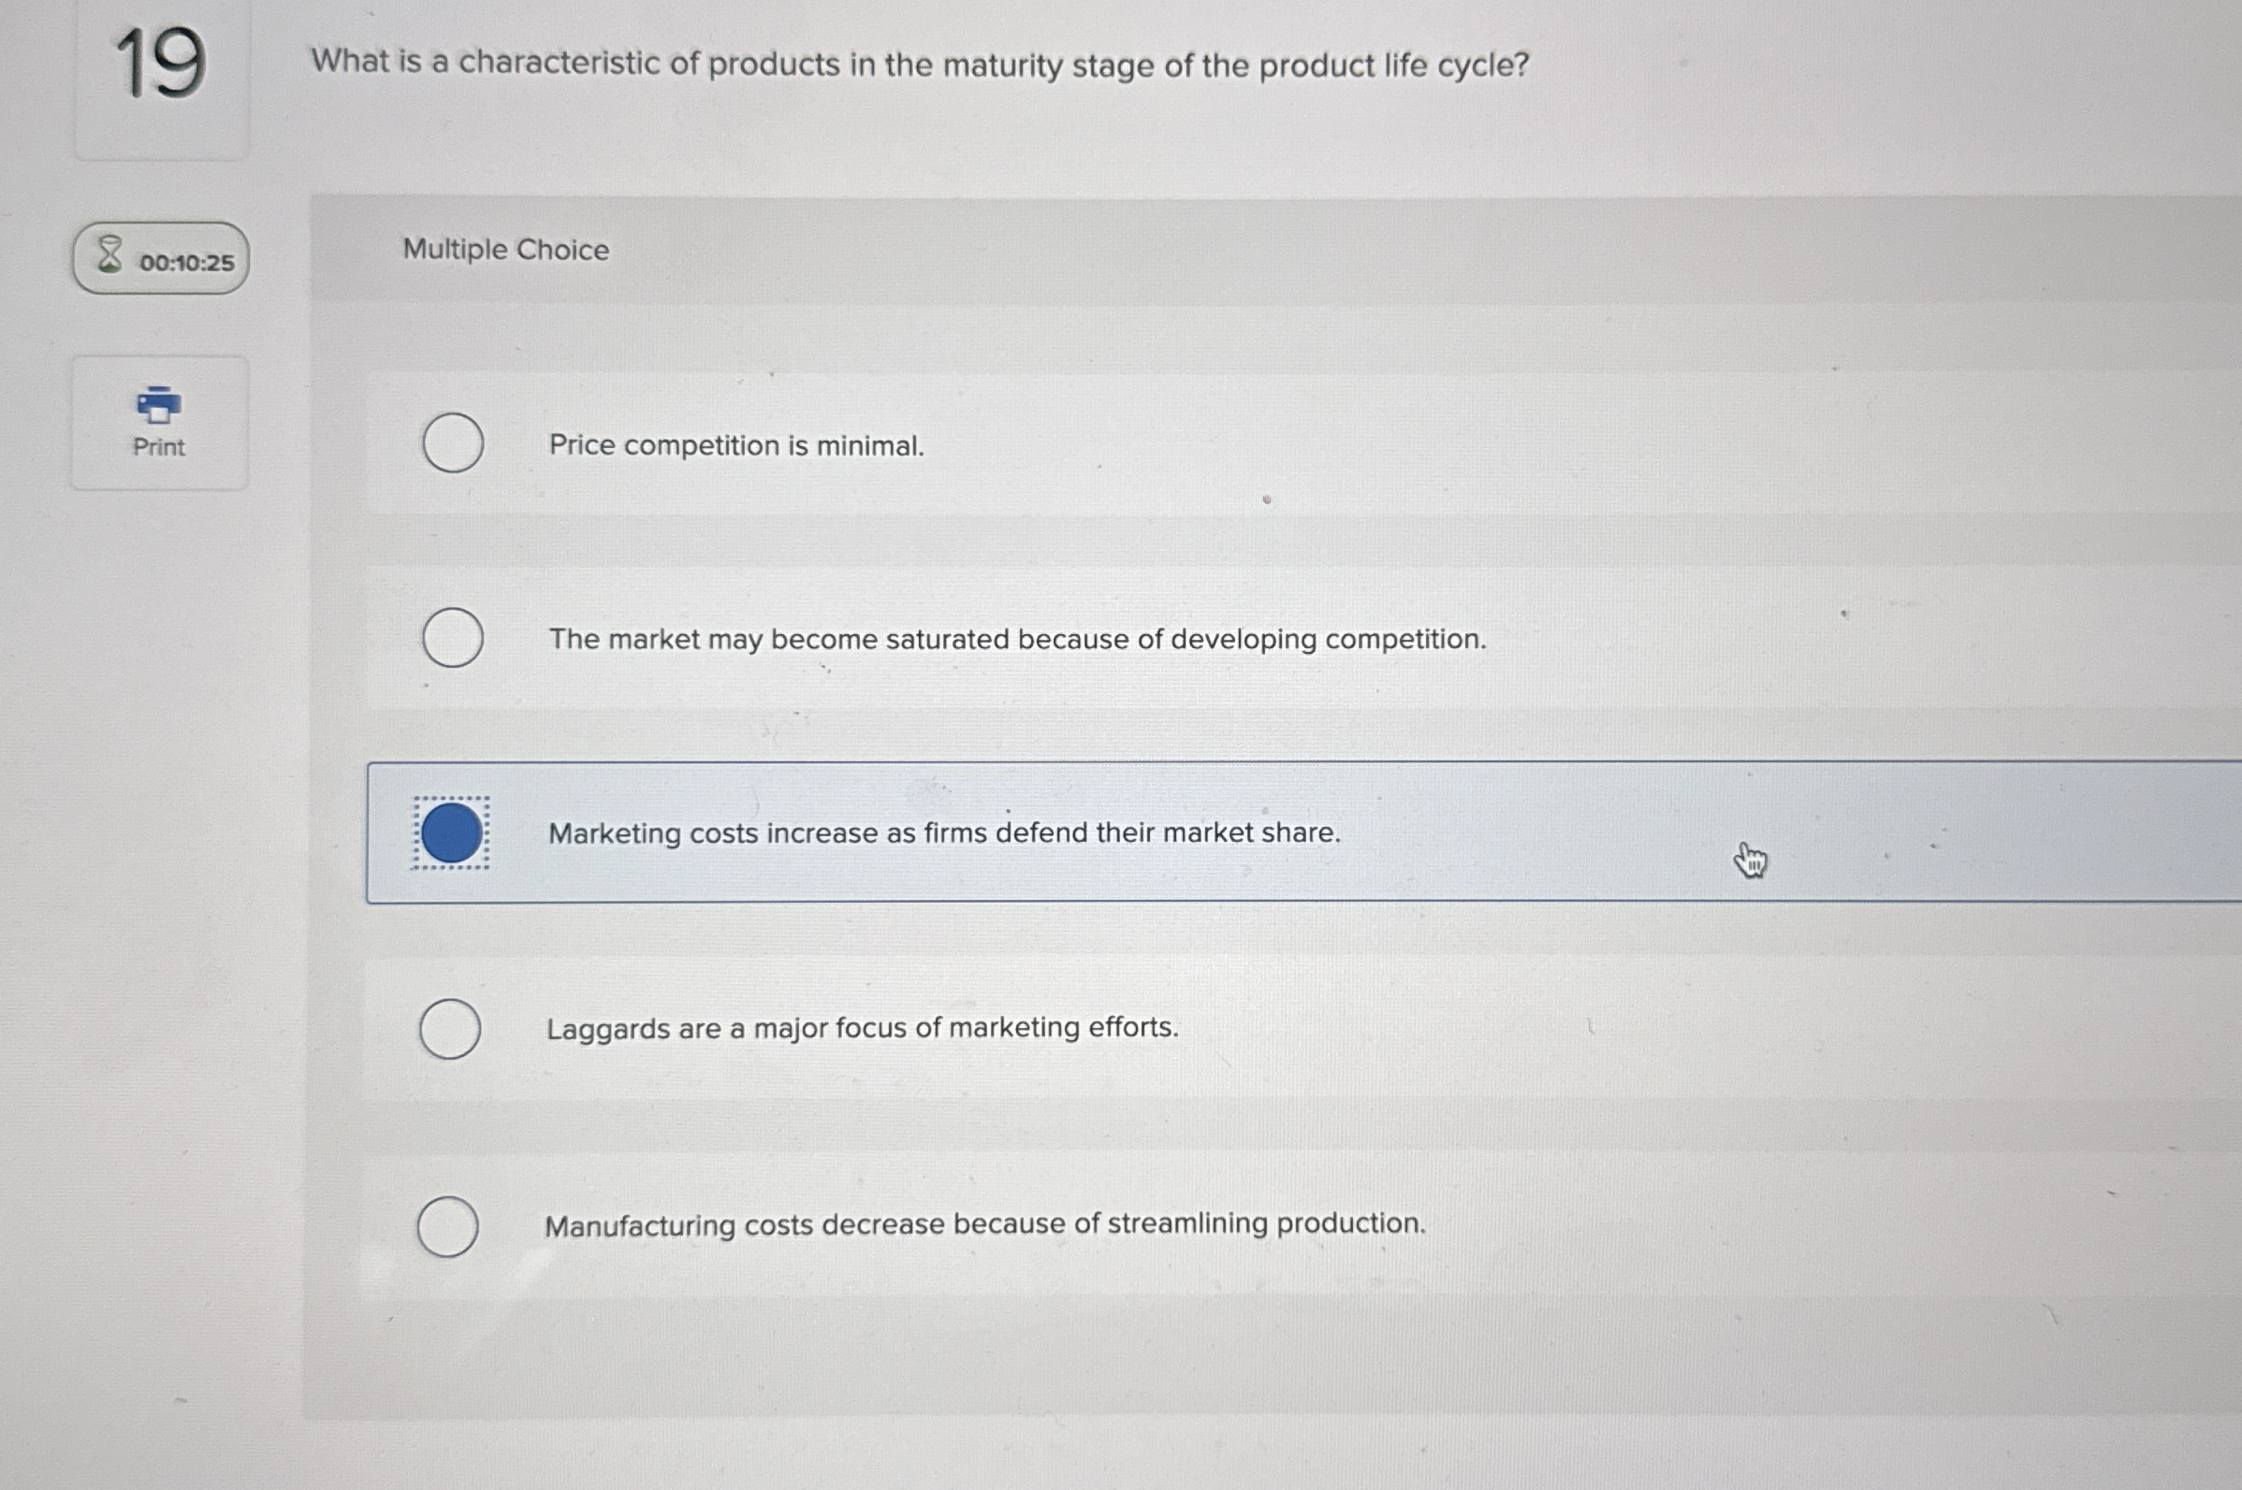Select the 'Manufacturing costs decrease' radio button
Screen dimensions: 2242x1490
pyautogui.click(x=447, y=1226)
